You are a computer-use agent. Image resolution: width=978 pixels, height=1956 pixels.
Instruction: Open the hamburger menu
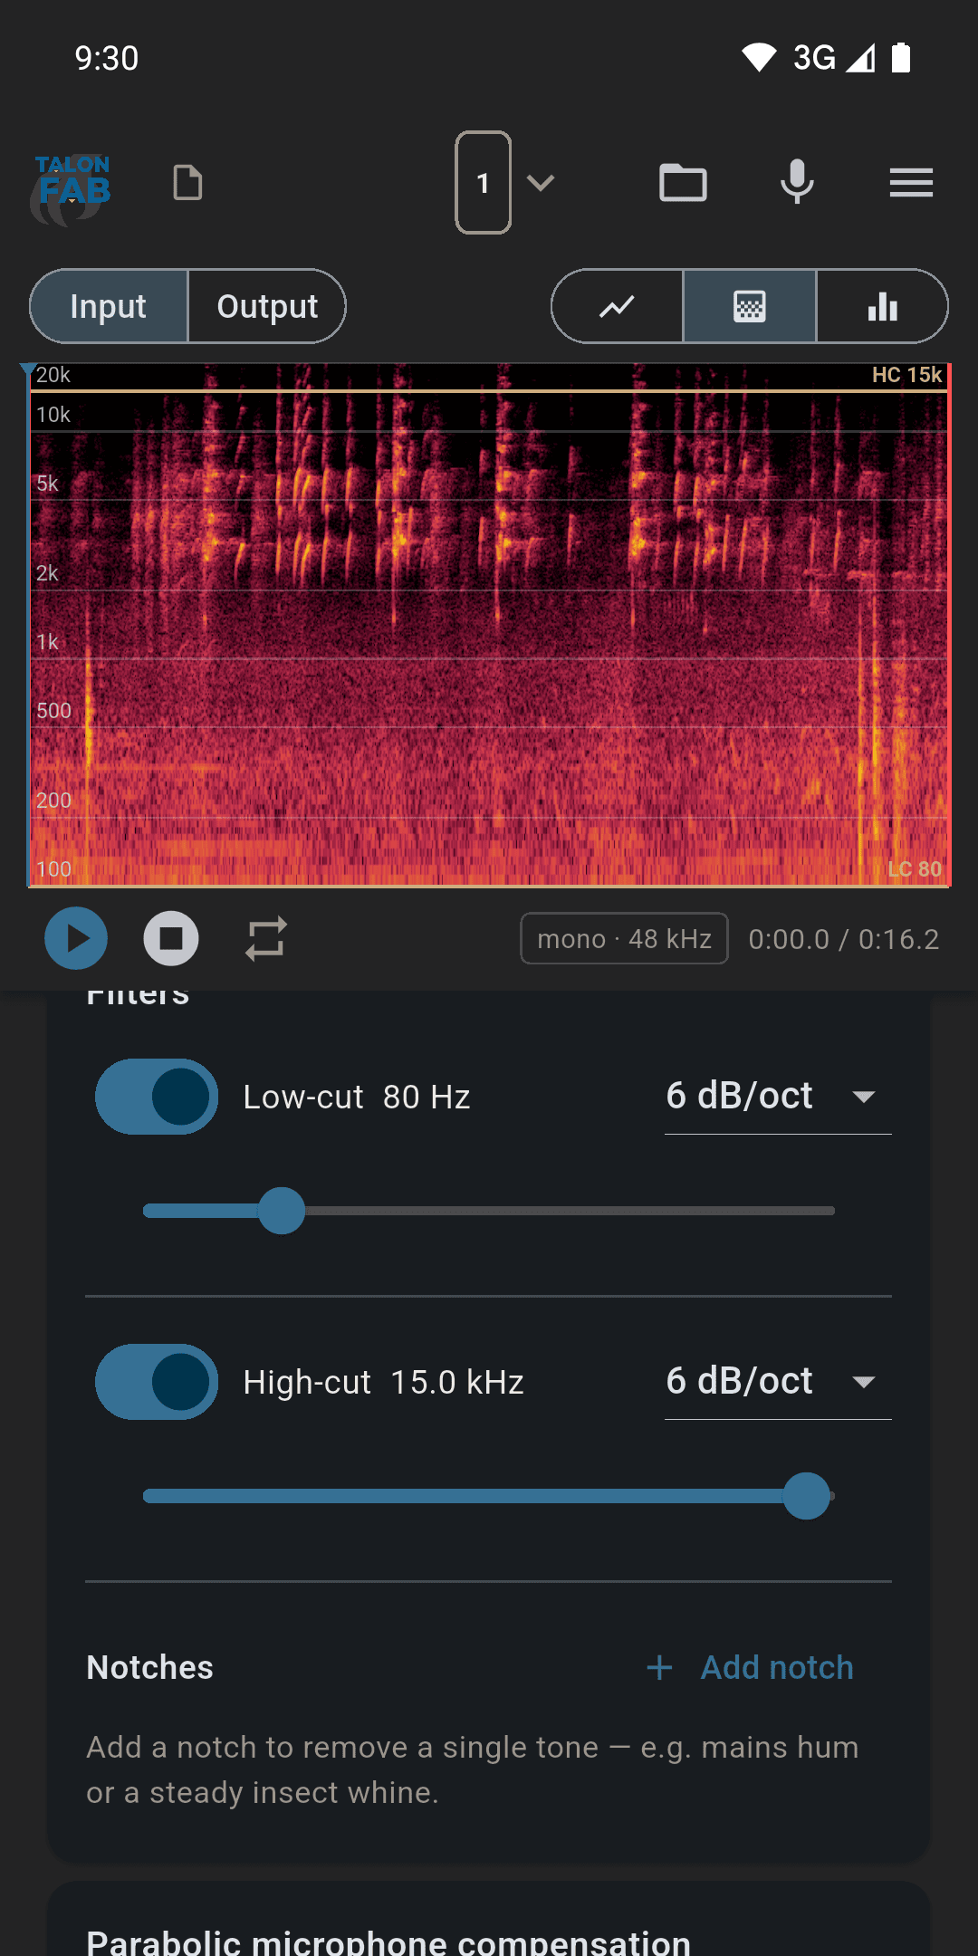(911, 183)
